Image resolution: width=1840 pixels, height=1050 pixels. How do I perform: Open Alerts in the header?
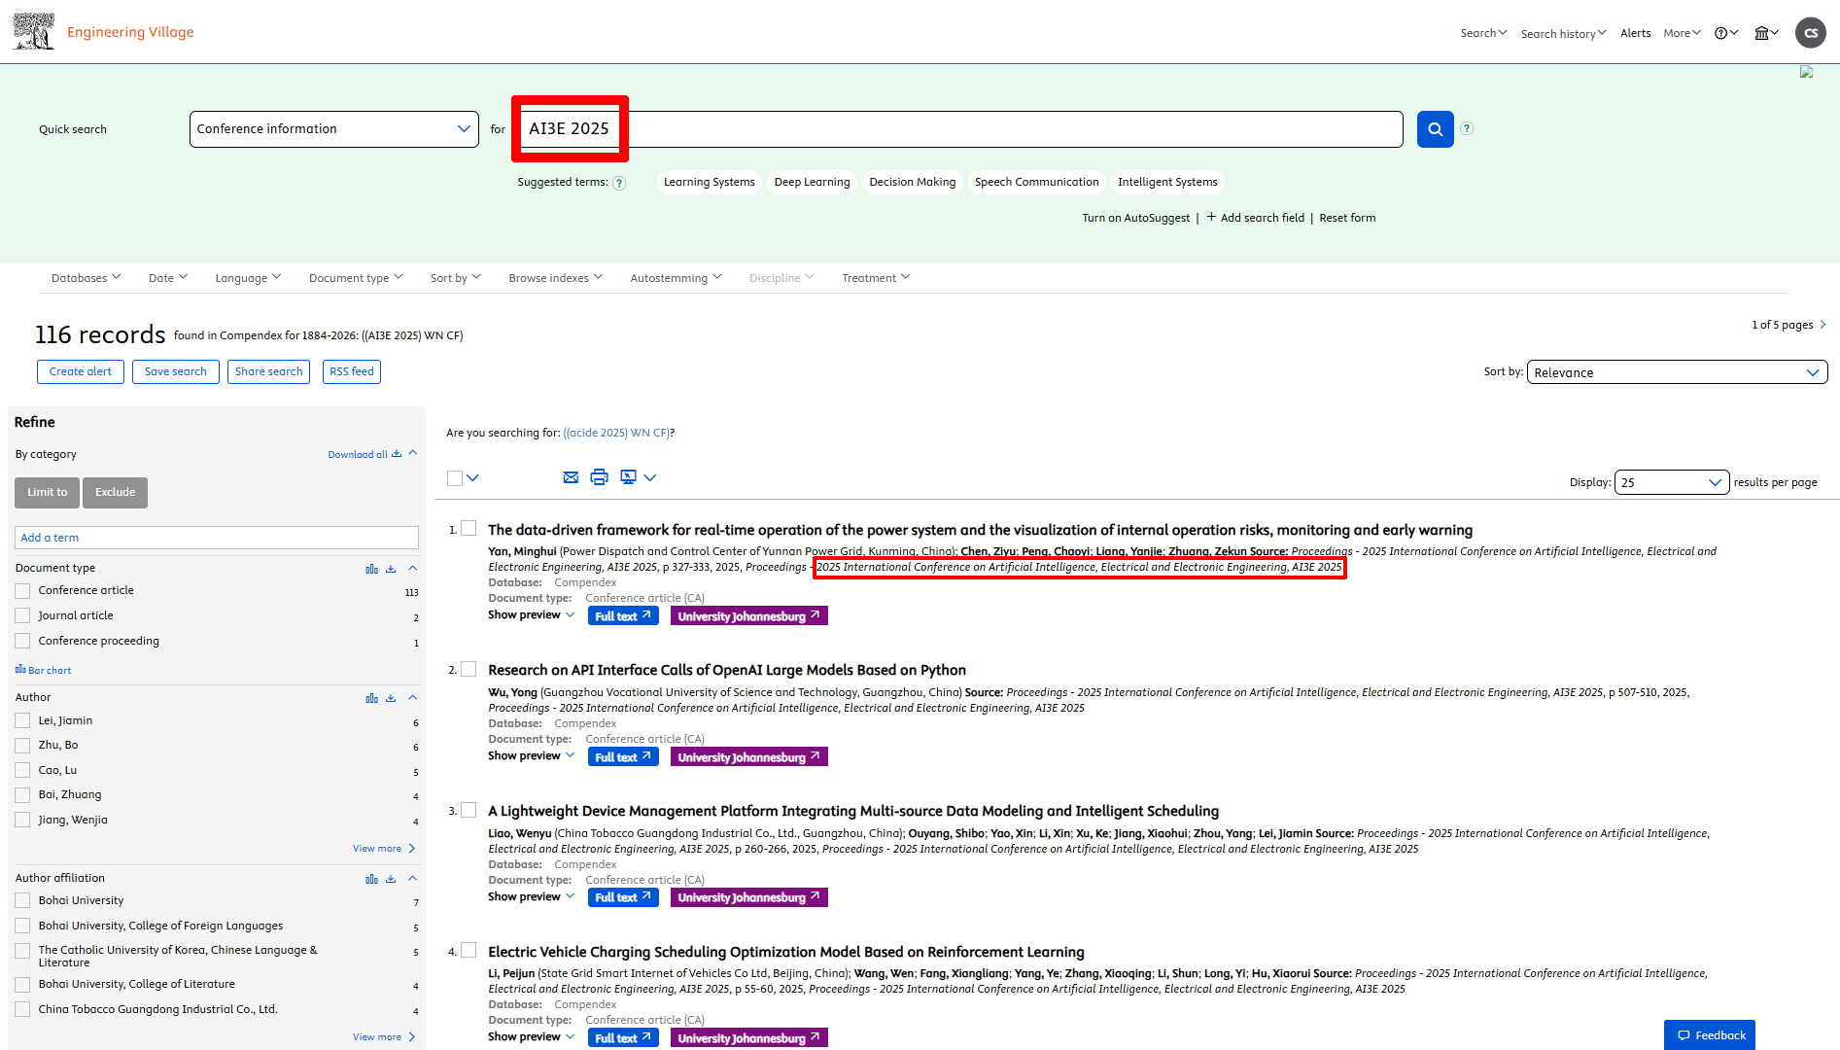pyautogui.click(x=1635, y=33)
